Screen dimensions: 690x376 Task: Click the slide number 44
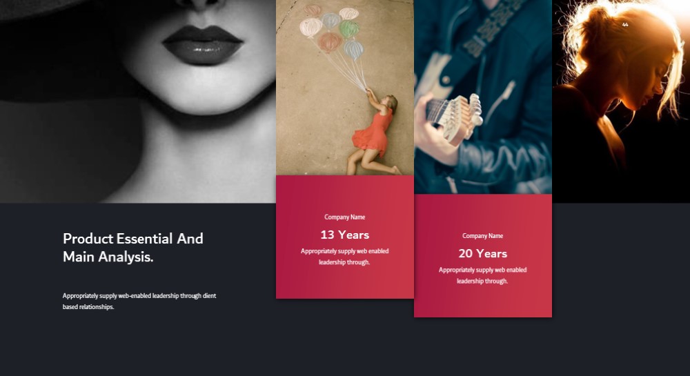pyautogui.click(x=625, y=25)
